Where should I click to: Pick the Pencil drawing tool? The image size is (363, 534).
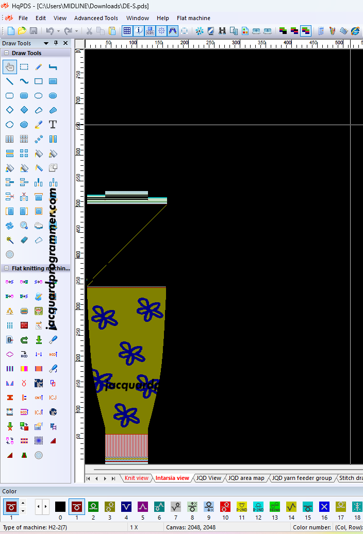[x=39, y=67]
